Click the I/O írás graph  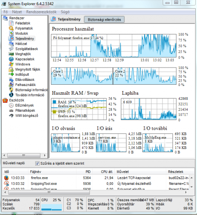tap(111, 143)
